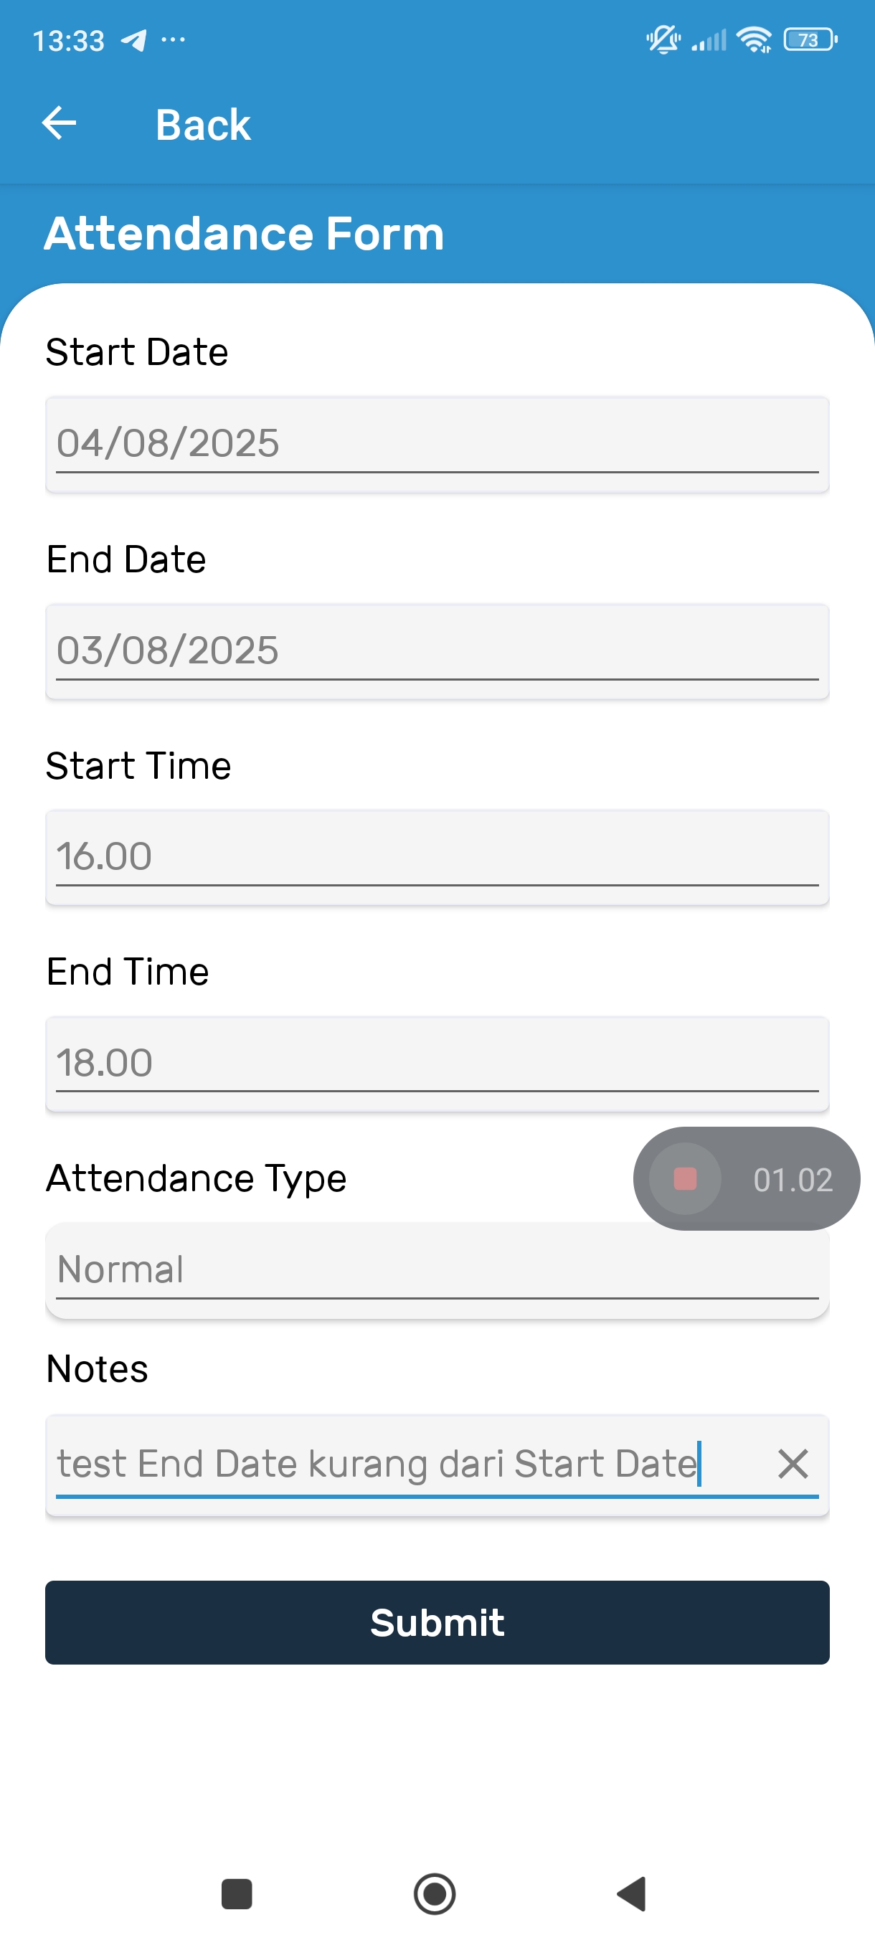Tap the recording timer 01.02 overlay
The height and width of the screenshot is (1945, 875).
[793, 1179]
